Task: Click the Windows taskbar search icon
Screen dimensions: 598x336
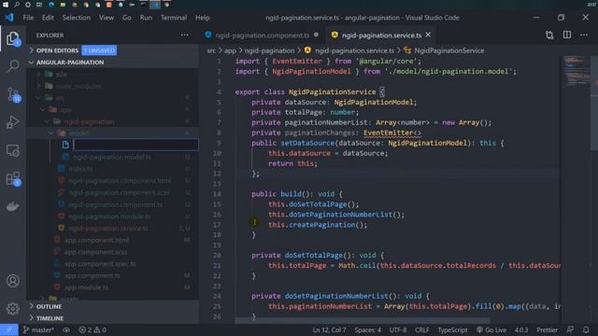Action: click(17, 5)
